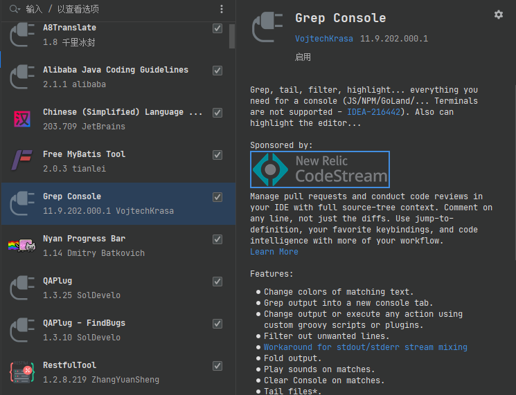Select the QAPlug - FindBugs title
Viewport: 516px width, 395px height.
[x=84, y=323]
